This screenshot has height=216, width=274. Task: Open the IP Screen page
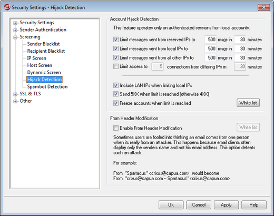point(36,58)
